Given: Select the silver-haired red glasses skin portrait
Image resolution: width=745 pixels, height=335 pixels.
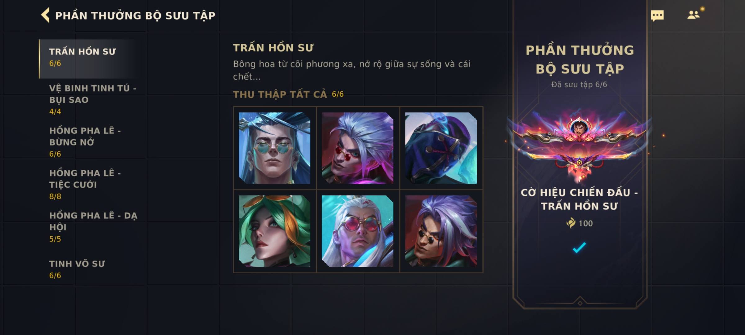Looking at the screenshot, I should point(358,148).
